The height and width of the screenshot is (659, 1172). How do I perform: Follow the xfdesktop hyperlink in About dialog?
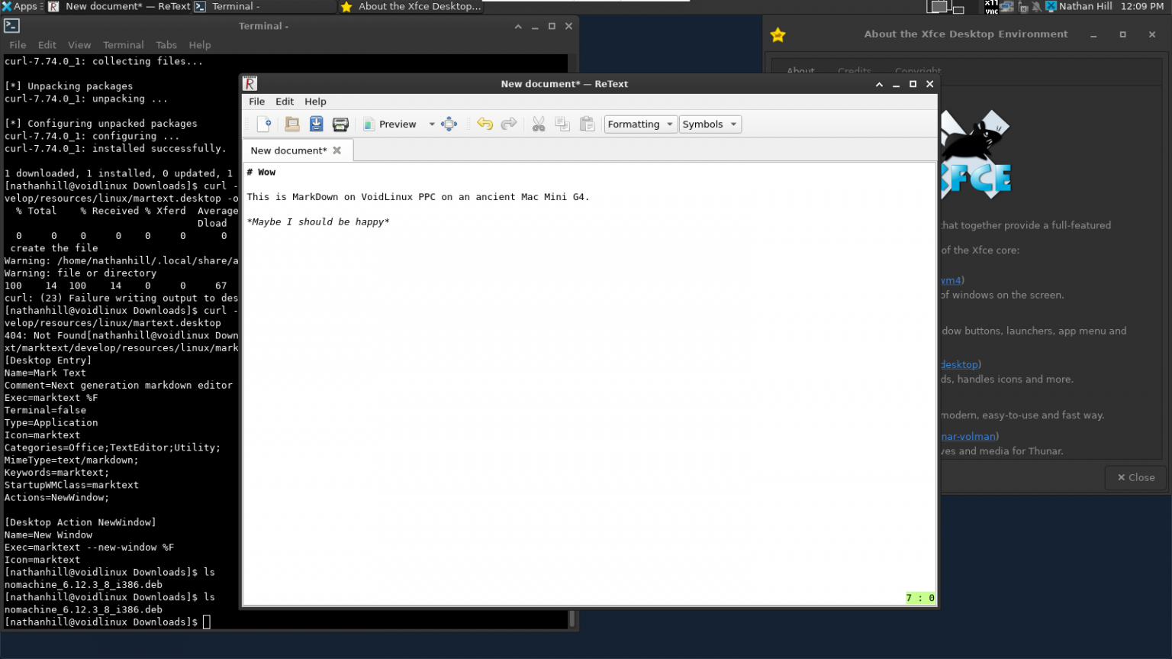coord(958,364)
